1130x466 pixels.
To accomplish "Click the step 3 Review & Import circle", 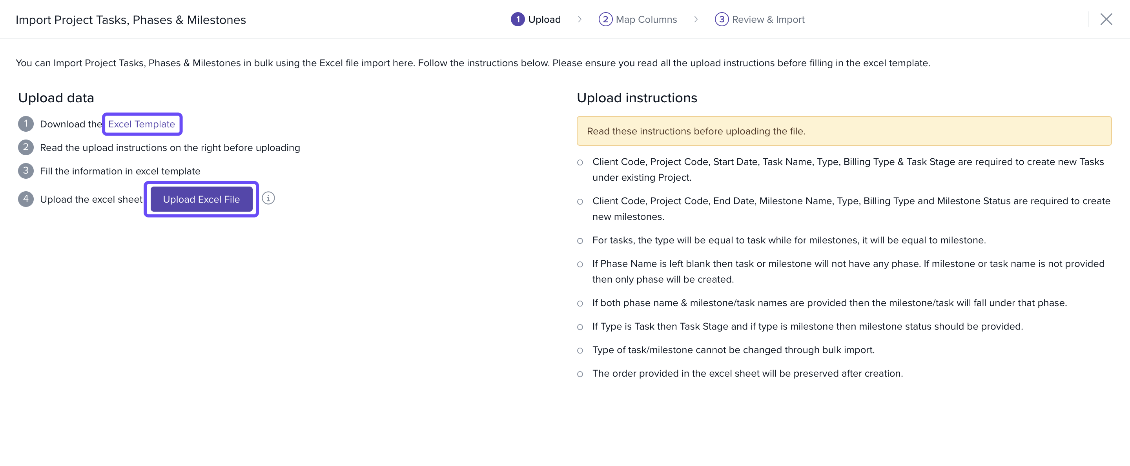I will [721, 19].
